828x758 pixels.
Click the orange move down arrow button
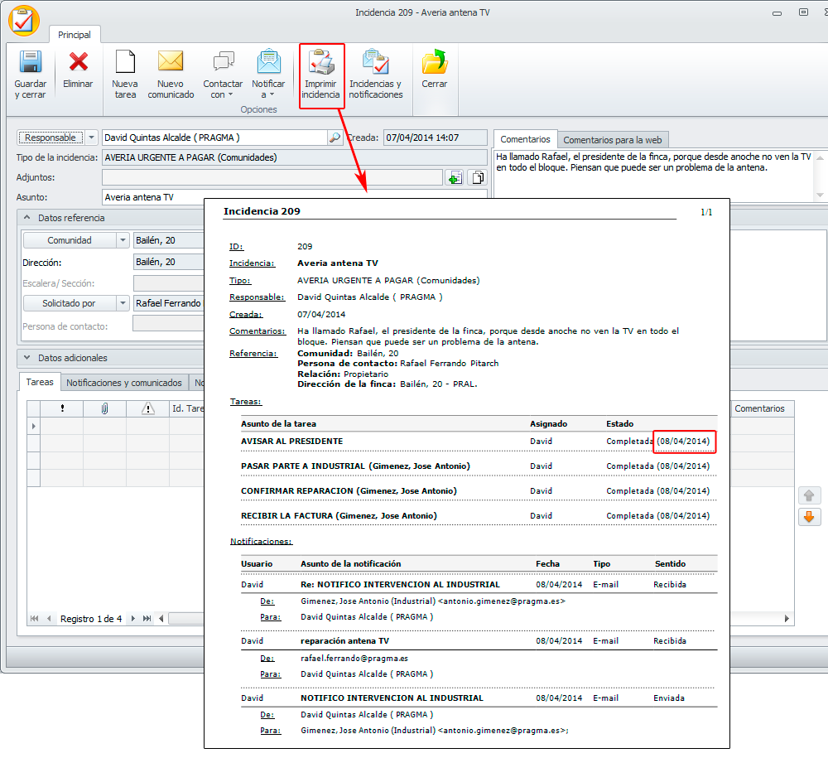pos(809,517)
